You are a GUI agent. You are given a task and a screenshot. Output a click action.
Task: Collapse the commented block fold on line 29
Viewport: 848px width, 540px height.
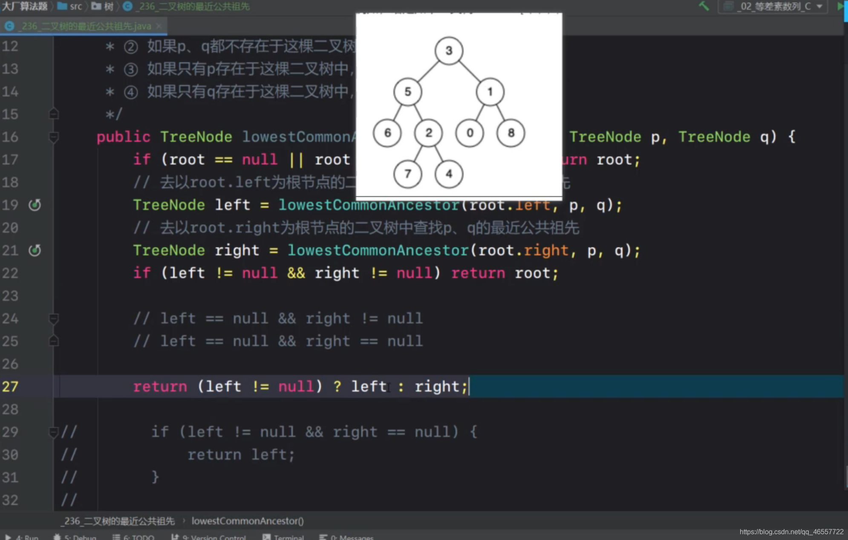pyautogui.click(x=54, y=432)
